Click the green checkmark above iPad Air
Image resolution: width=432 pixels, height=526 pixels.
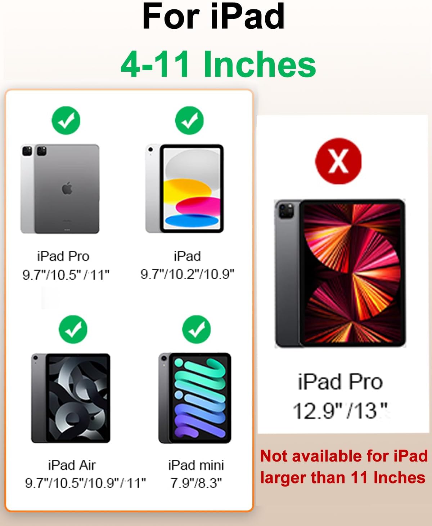point(73,329)
